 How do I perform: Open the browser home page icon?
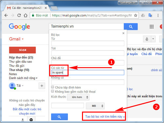click(26, 15)
